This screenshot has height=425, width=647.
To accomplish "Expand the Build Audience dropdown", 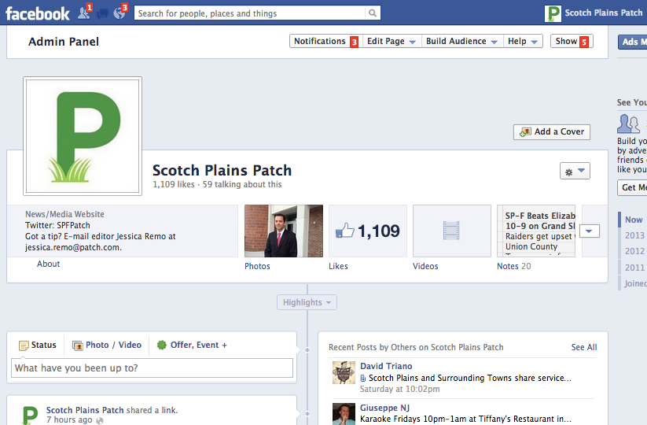I will [x=461, y=42].
